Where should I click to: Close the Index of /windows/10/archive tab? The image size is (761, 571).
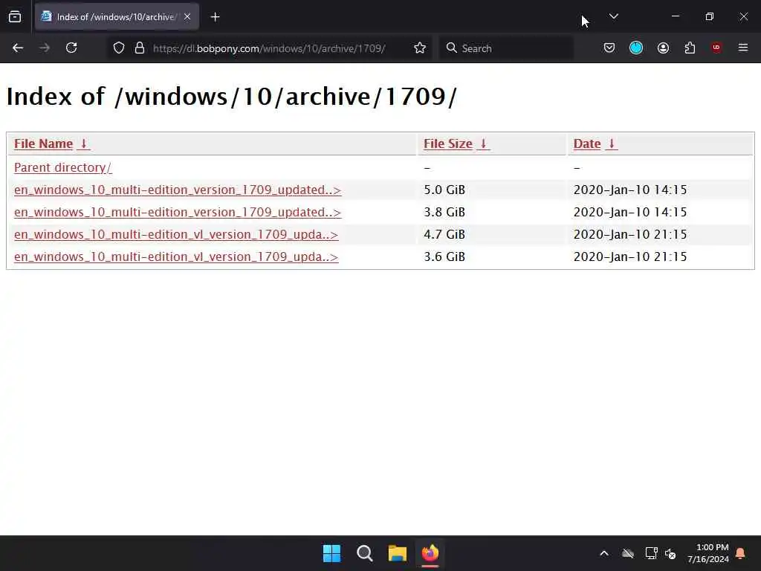tap(187, 16)
